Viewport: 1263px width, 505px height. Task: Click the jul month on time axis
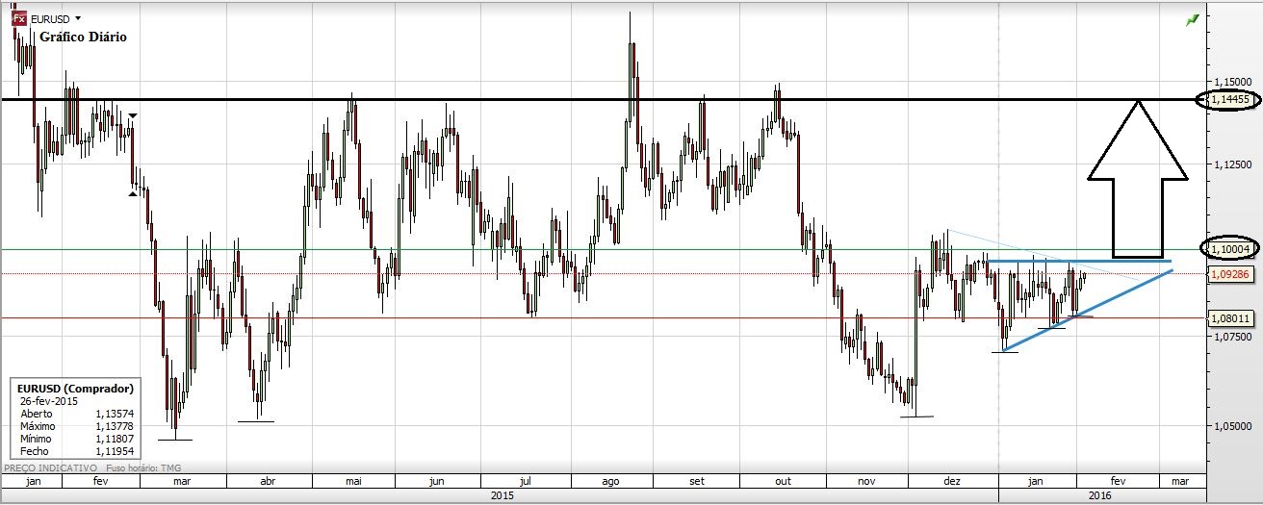(x=526, y=480)
